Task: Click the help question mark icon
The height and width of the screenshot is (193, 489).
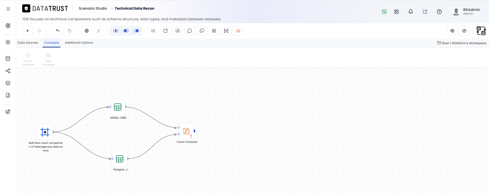Action: [439, 12]
